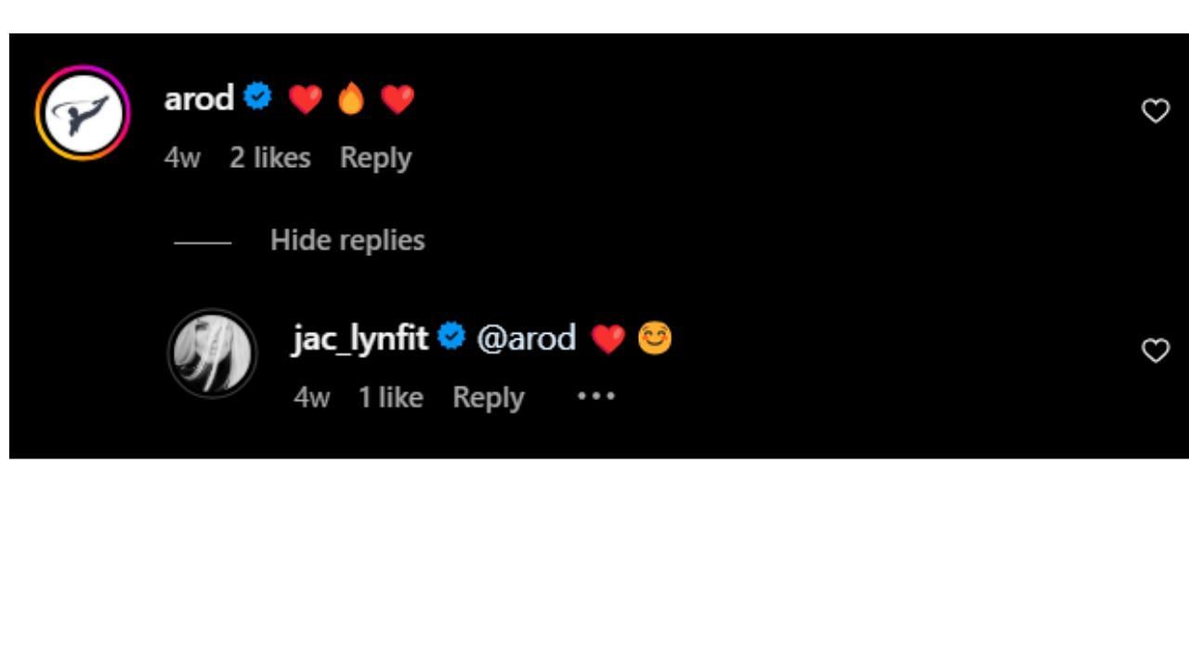The height and width of the screenshot is (668, 1189).
Task: Click arod's blue verified badge
Action: click(257, 96)
